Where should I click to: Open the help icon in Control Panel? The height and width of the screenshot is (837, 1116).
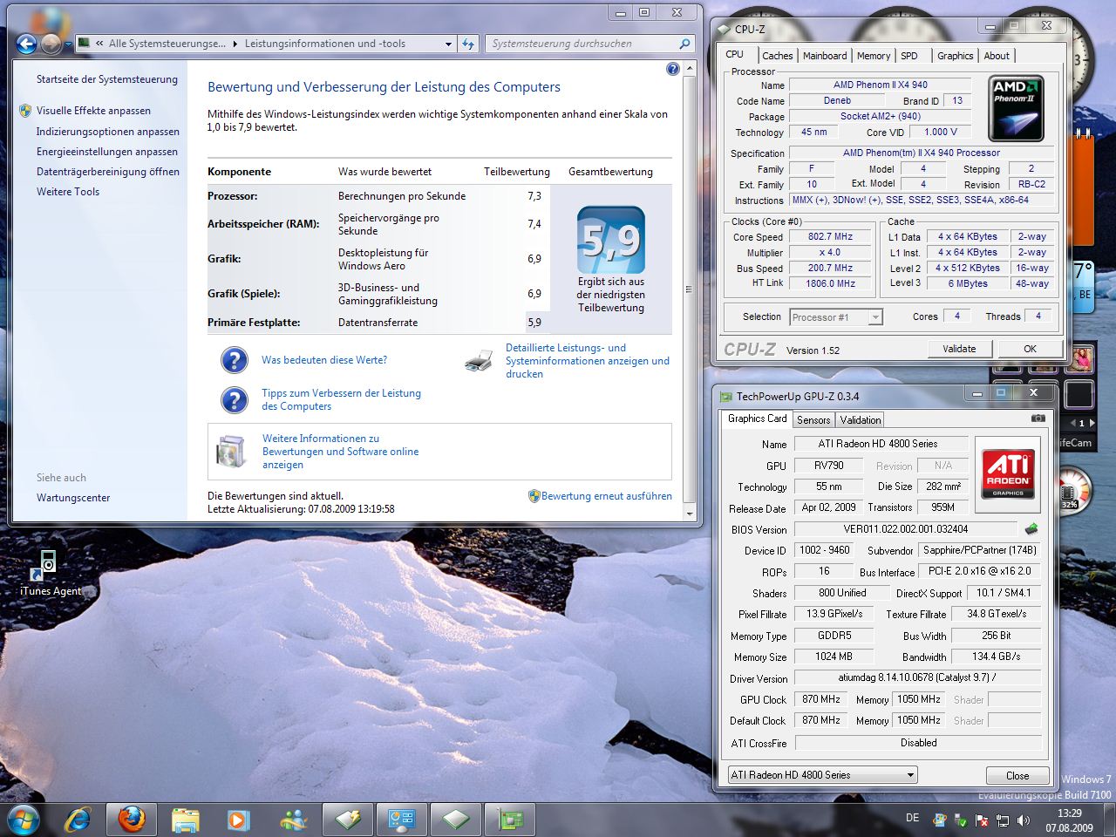click(672, 69)
